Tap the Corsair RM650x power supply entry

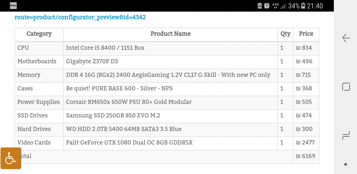[x=129, y=102]
